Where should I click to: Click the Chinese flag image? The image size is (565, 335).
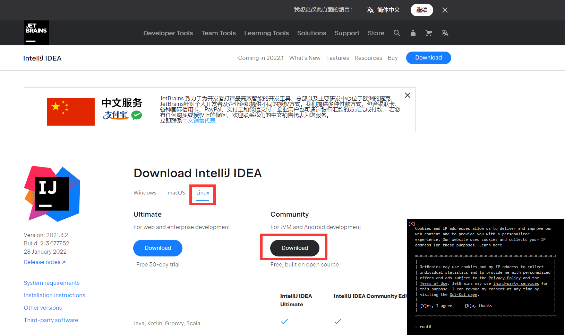coord(71,112)
